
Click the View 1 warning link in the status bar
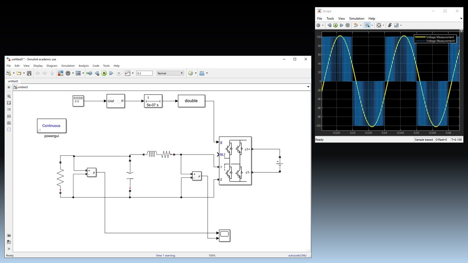165,255
